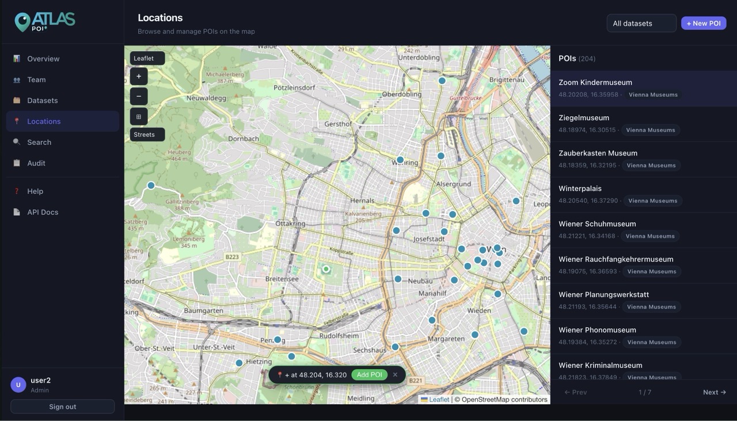Select Wiener Rauchfangkehrermuseum entry
Image resolution: width=737 pixels, height=421 pixels.
pos(644,265)
